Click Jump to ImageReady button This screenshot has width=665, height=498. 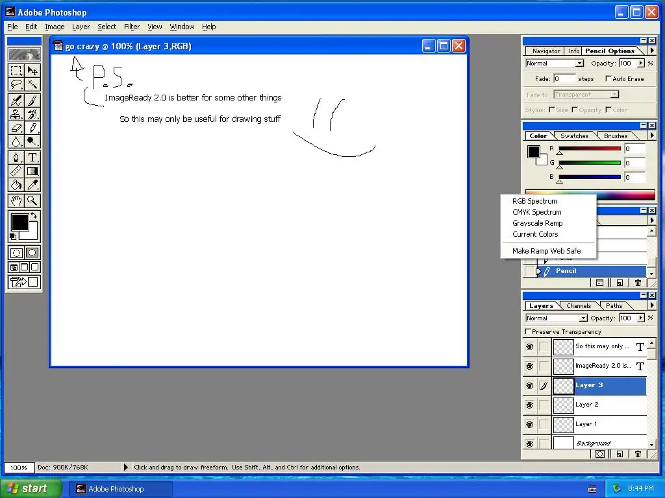pyautogui.click(x=24, y=282)
